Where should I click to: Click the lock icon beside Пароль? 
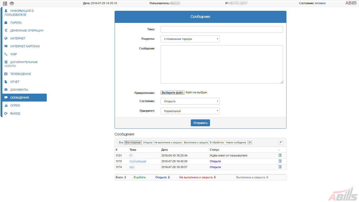(6, 23)
